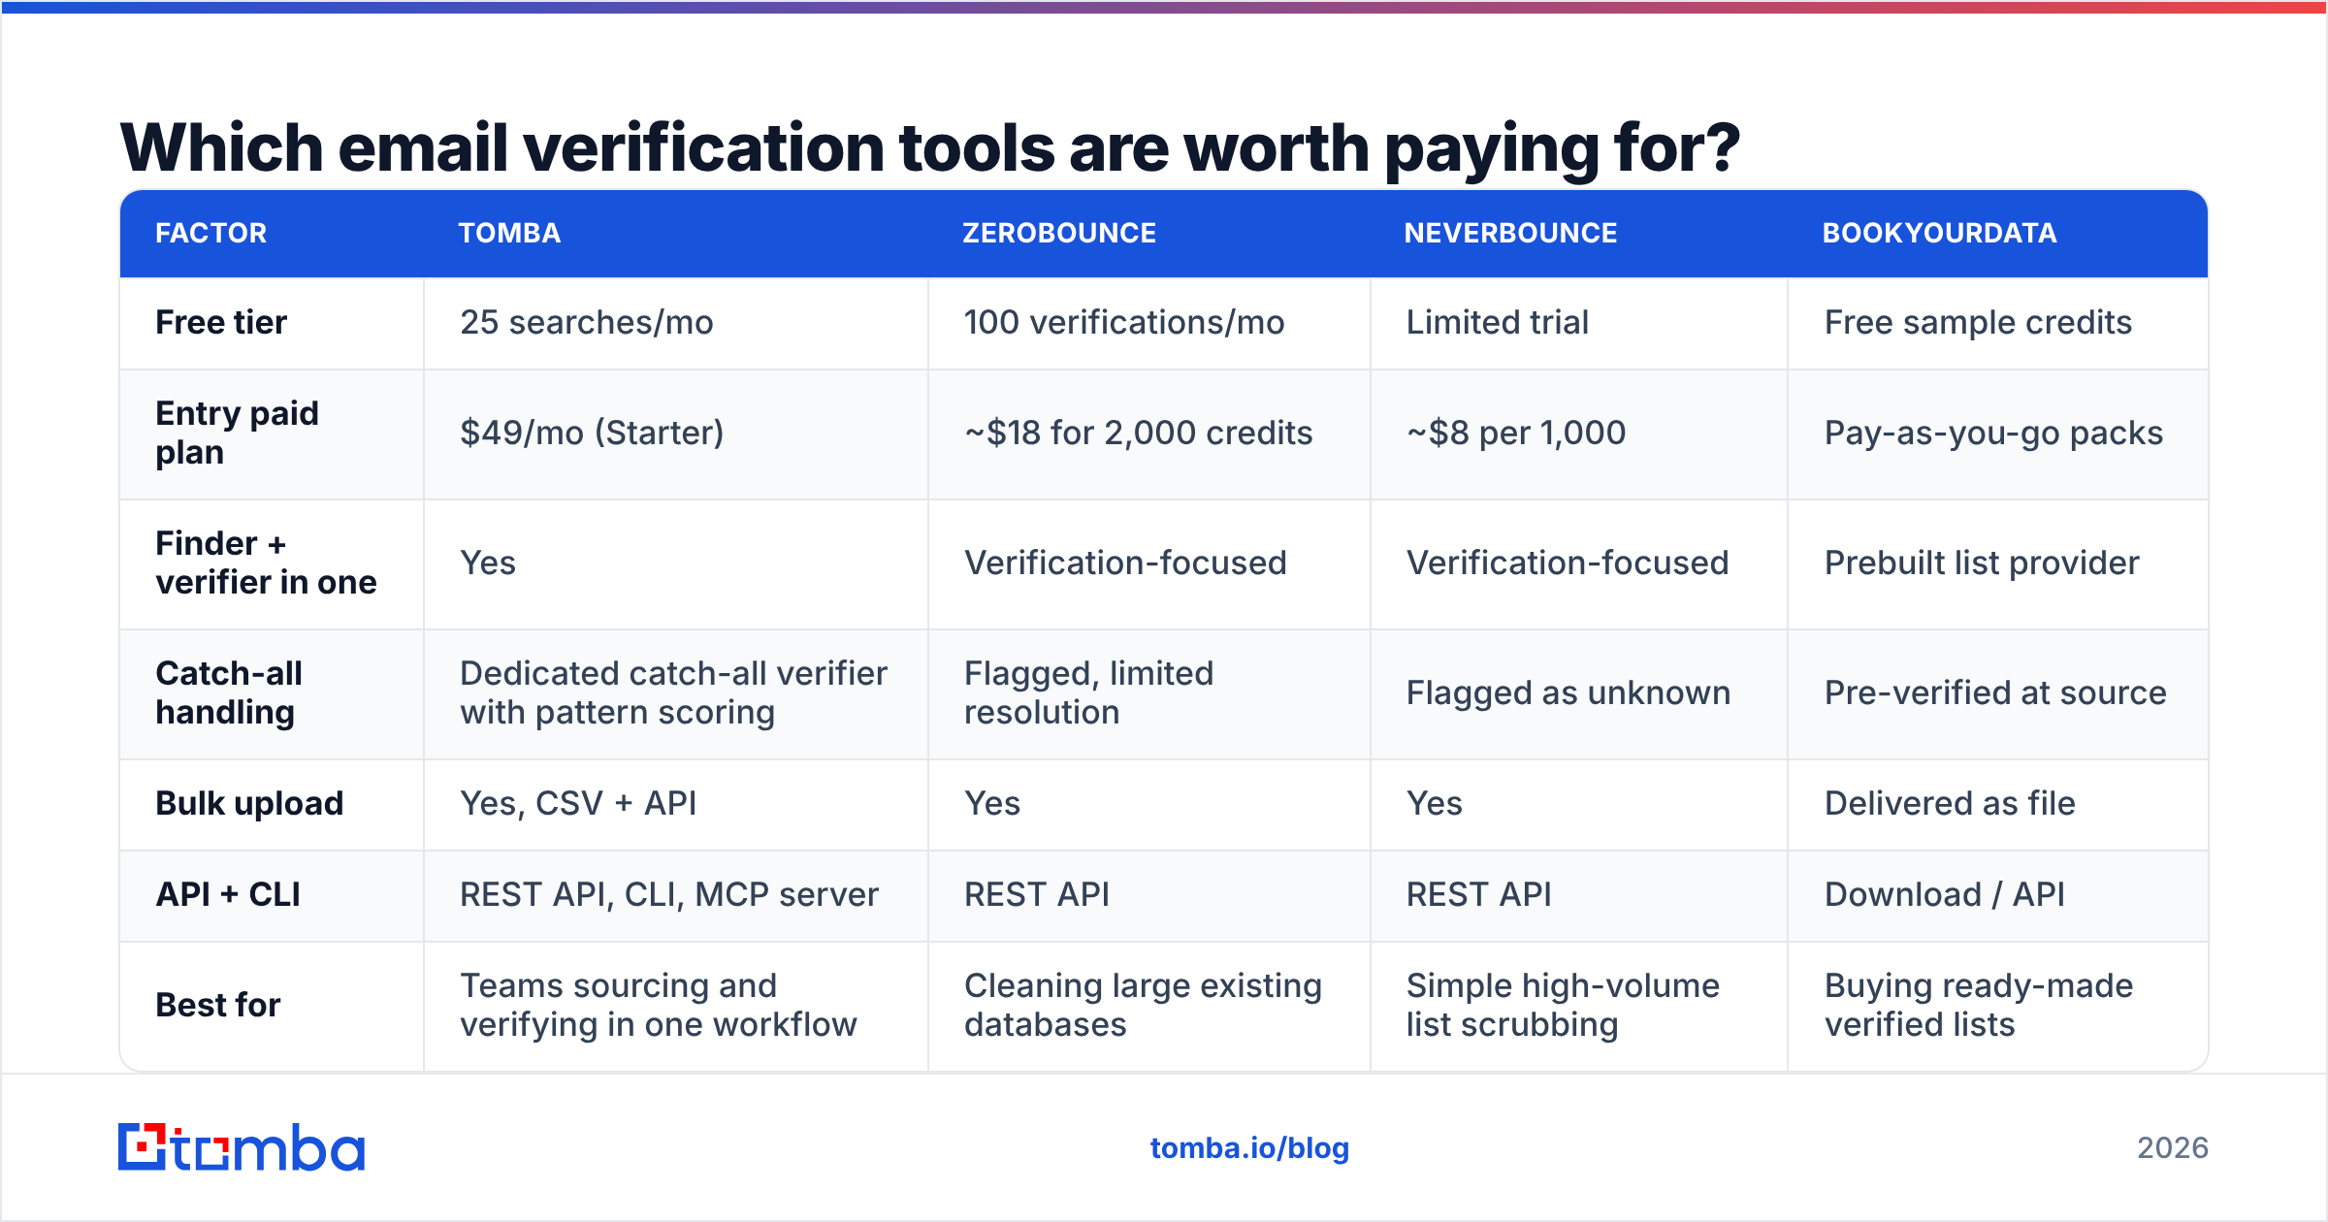The height and width of the screenshot is (1222, 2328).
Task: Click NeverBounce's 'Verification-focused' cell
Action: coord(1568,563)
